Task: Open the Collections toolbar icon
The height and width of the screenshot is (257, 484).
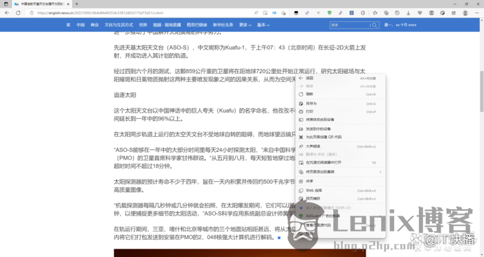Action: [x=386, y=13]
